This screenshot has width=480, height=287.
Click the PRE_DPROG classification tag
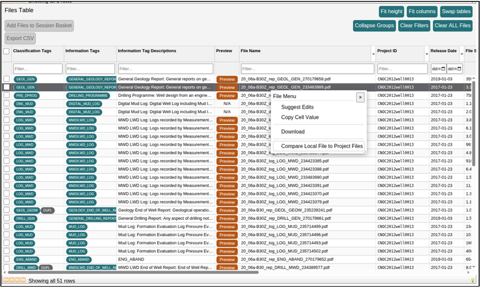pyautogui.click(x=26, y=96)
